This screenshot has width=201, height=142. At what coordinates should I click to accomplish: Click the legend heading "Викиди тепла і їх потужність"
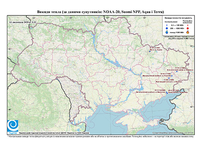[x=178, y=18]
